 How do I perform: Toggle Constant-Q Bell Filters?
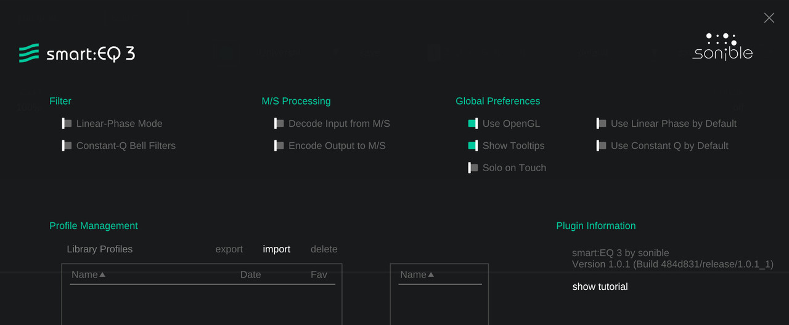67,146
